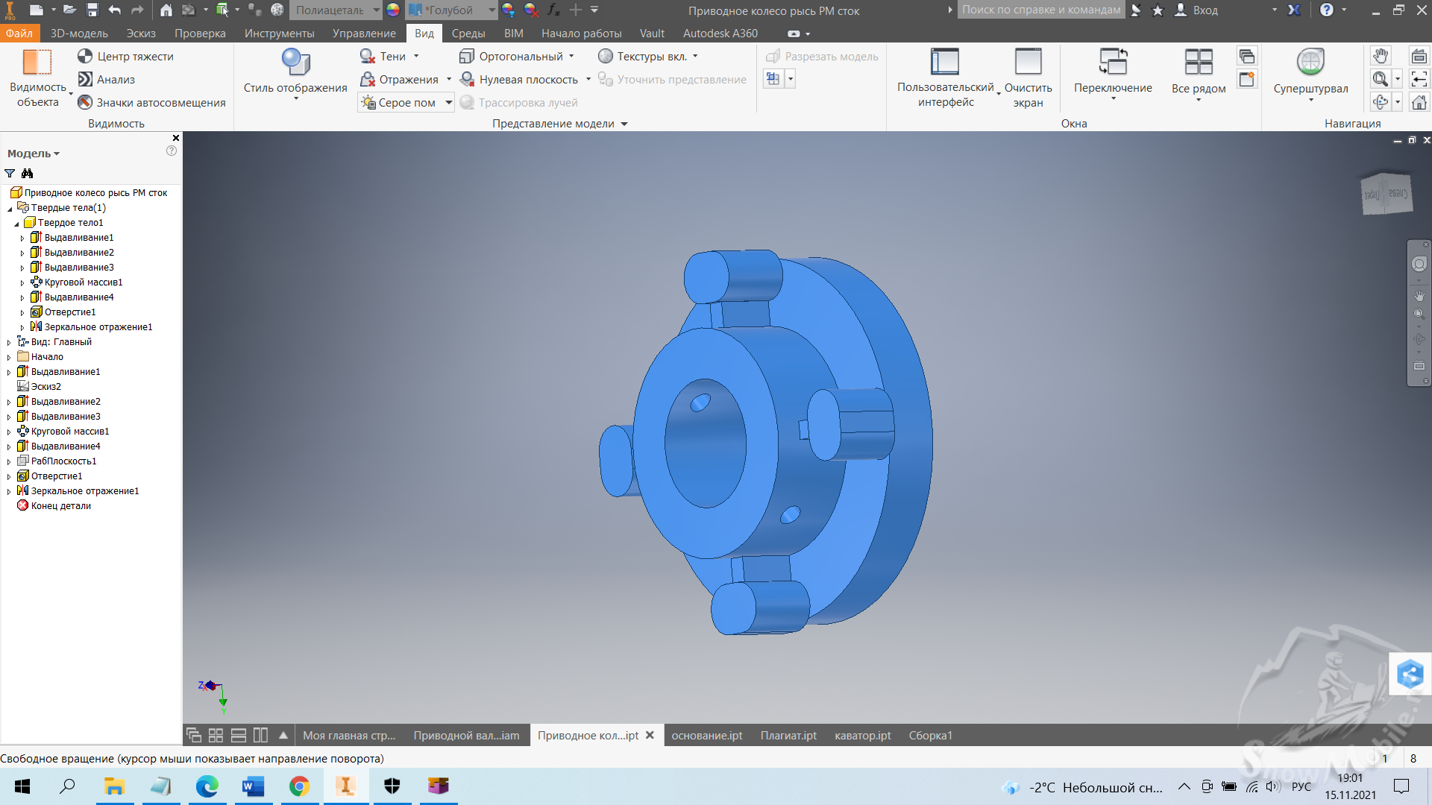
Task: Click the fx parameters icon
Action: coord(553,10)
